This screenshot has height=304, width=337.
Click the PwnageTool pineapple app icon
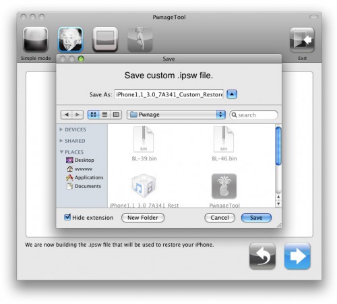[x=224, y=186]
